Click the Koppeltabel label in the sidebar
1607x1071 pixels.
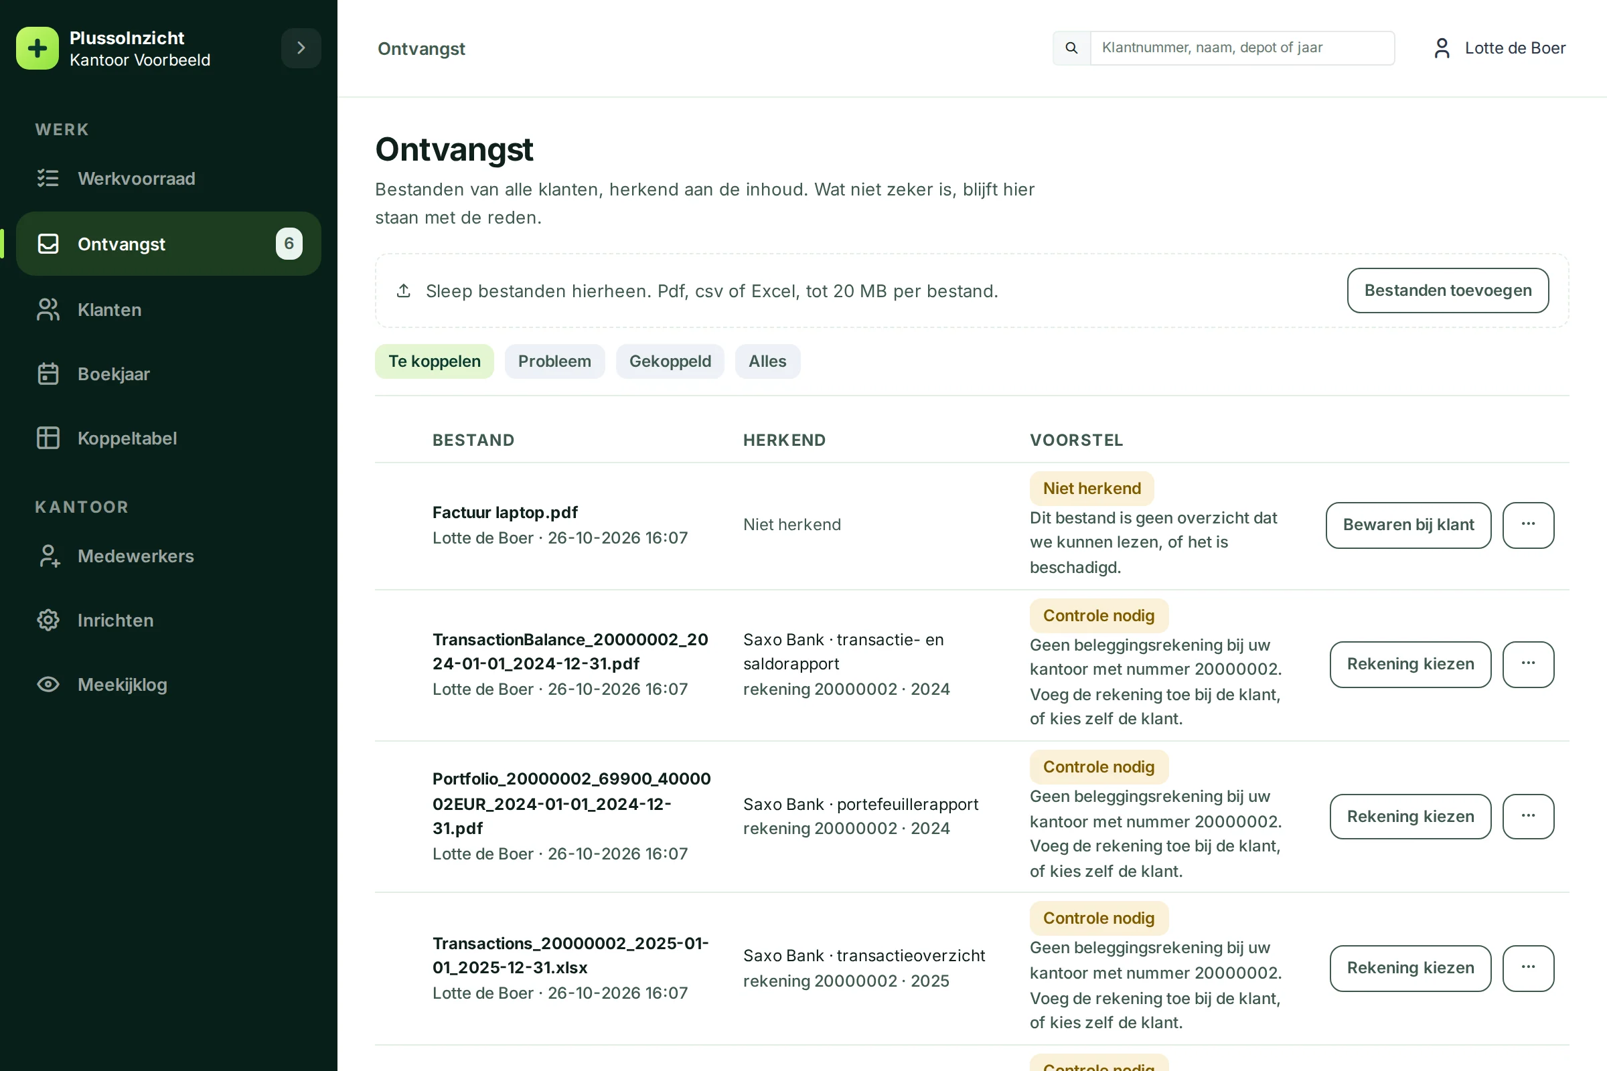click(127, 438)
